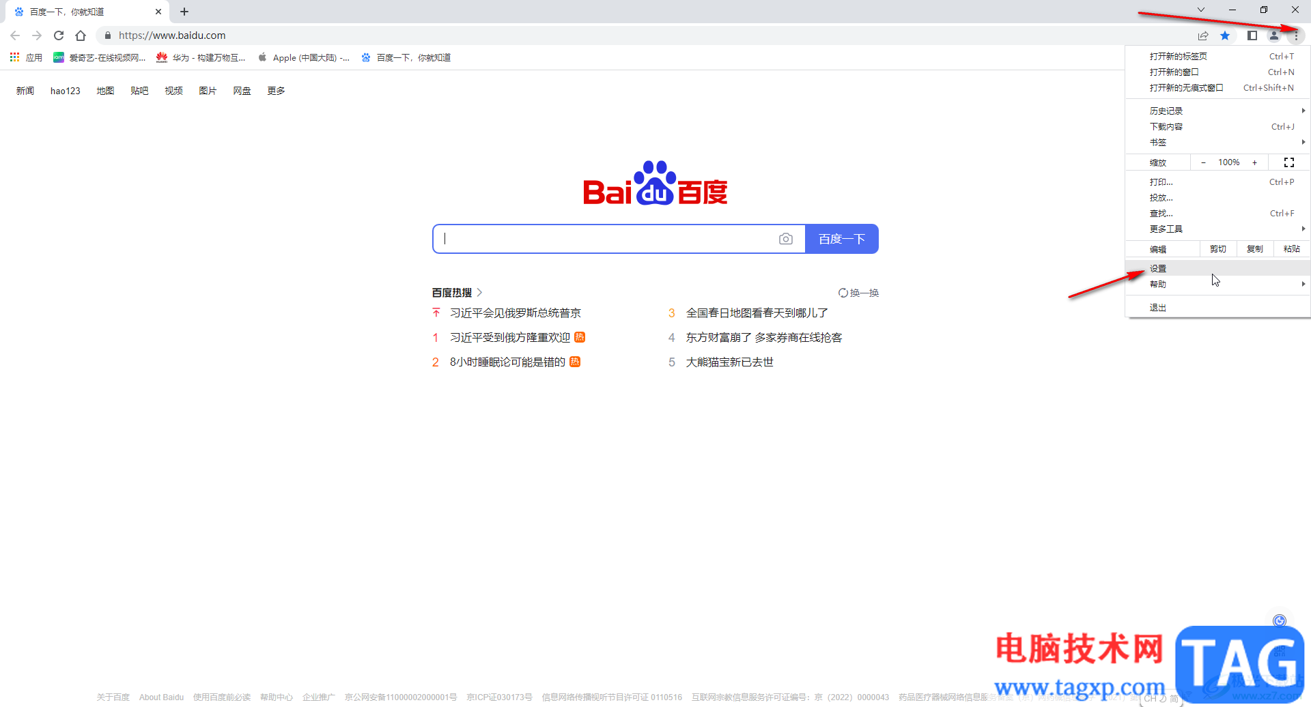1311x707 pixels.
Task: Open the 图片 link
Action: click(x=208, y=91)
